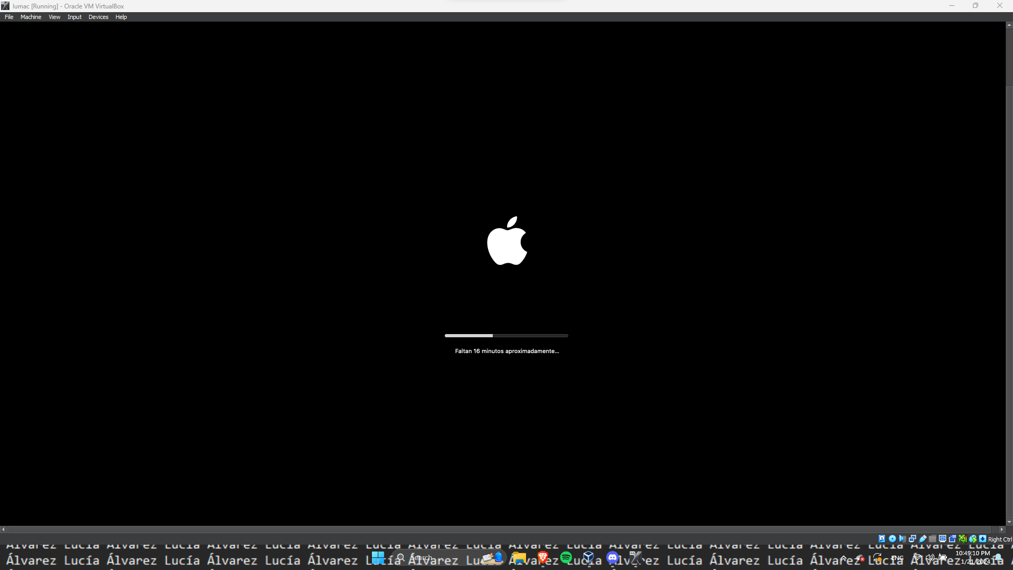Click the display settings status icon
1013x570 pixels.
942,539
